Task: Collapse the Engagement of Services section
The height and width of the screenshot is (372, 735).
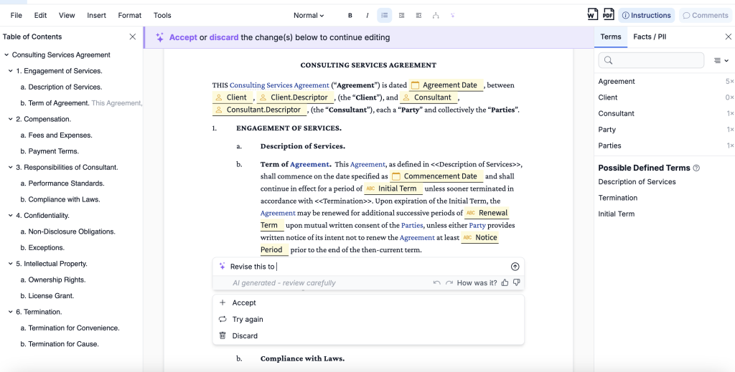Action: click(x=11, y=71)
